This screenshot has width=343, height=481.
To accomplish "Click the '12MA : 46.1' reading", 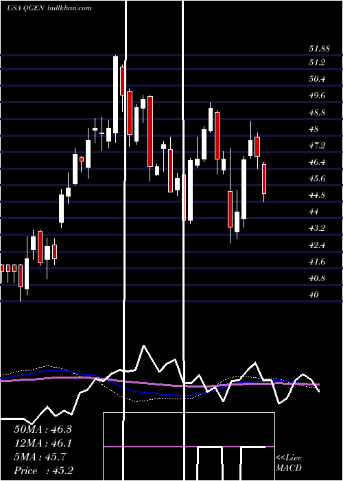I will (43, 443).
